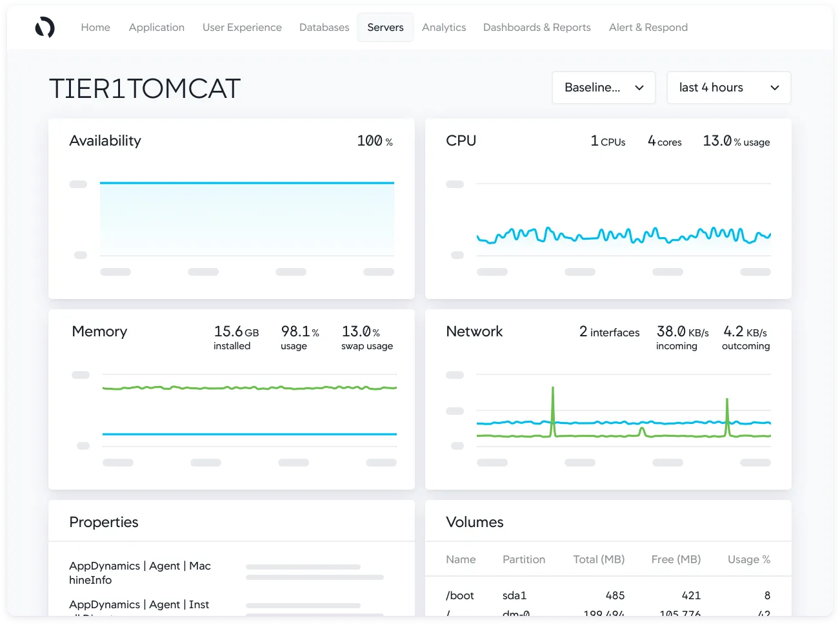Click the chevron on the Baseline selector

[639, 87]
